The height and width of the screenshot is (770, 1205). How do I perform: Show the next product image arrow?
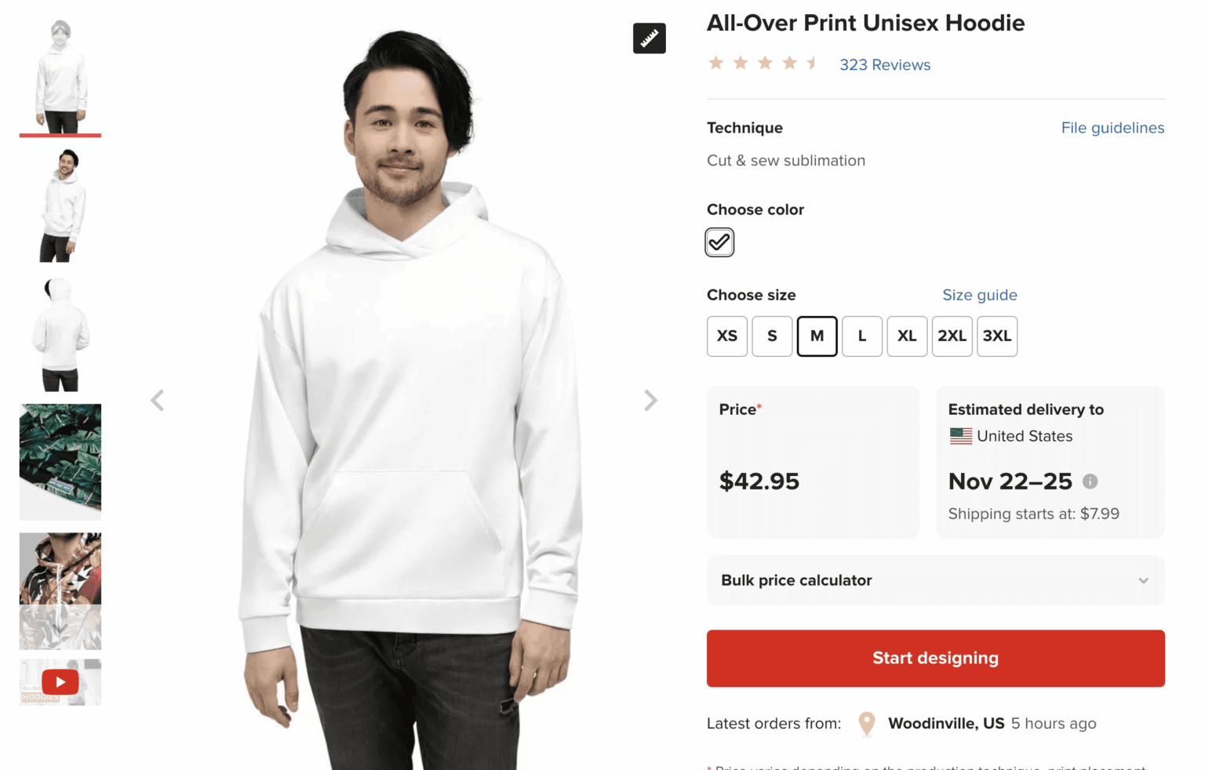coord(650,401)
